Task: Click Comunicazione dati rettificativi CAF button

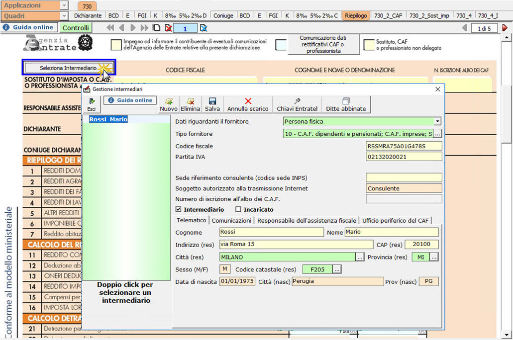Action: [323, 44]
